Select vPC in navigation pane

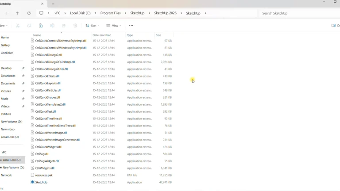pos(4,152)
